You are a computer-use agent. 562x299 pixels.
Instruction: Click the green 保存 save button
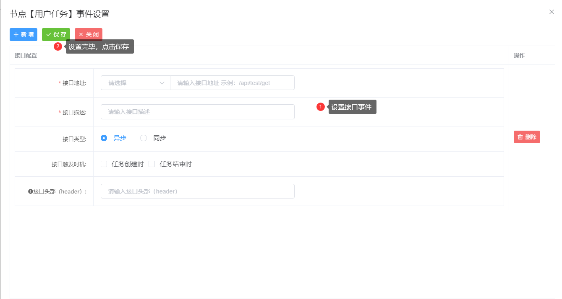tap(56, 34)
